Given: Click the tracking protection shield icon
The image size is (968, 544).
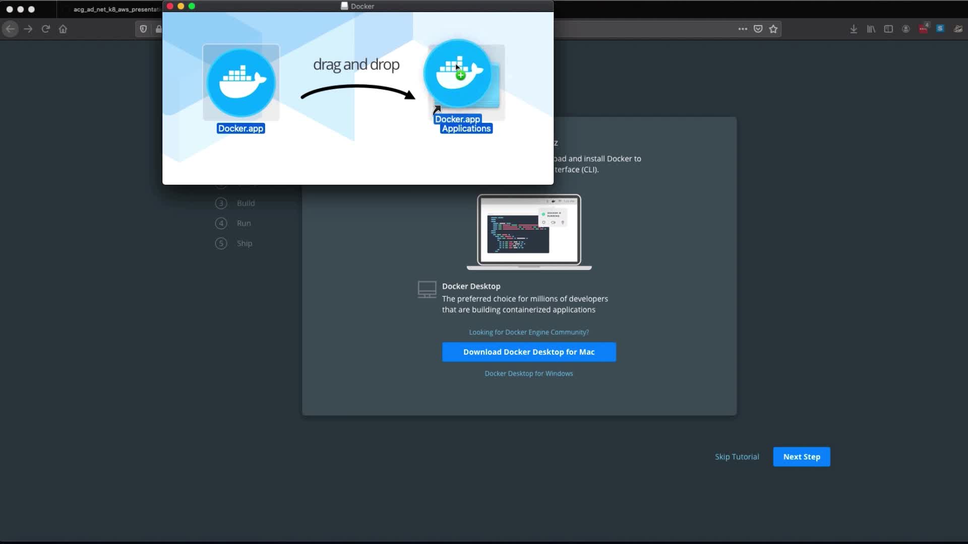Looking at the screenshot, I should (x=143, y=29).
